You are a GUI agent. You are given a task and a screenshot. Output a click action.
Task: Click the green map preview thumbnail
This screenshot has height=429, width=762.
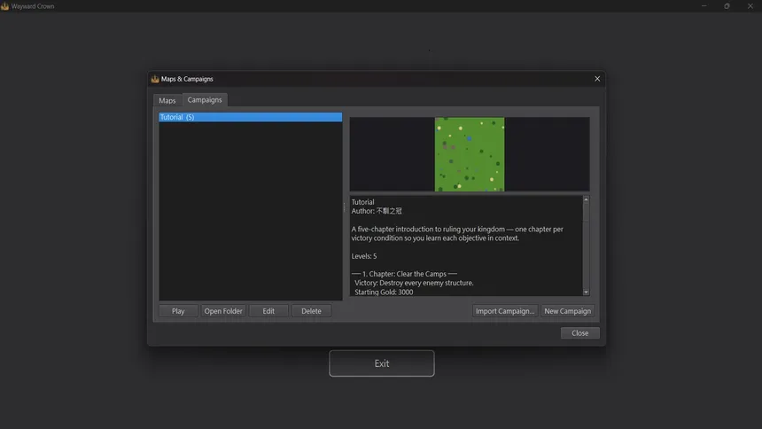coord(470,154)
